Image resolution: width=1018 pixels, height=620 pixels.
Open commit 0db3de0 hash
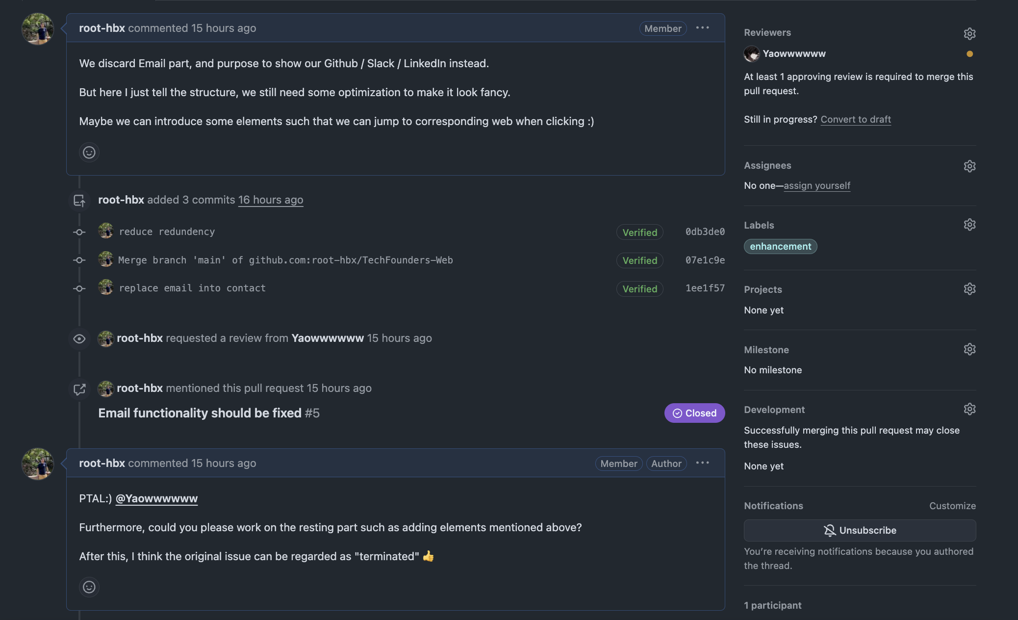(705, 232)
